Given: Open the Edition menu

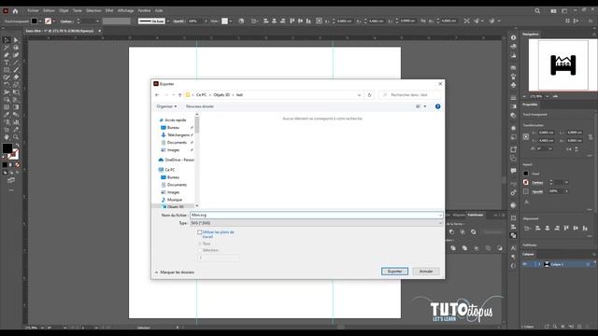Looking at the screenshot, I should point(49,10).
